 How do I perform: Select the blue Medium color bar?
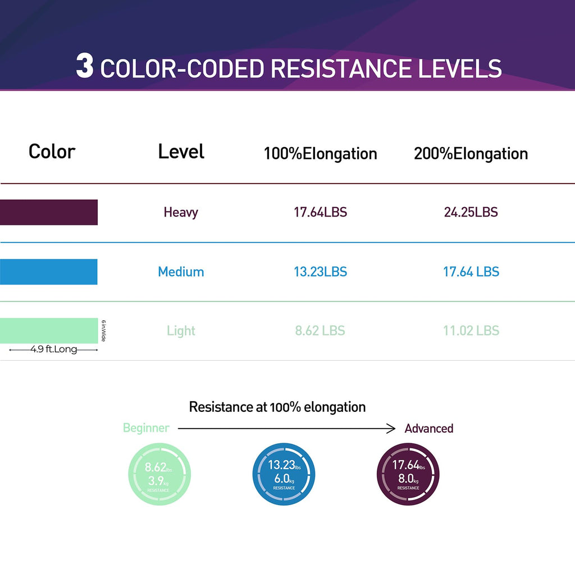49,272
